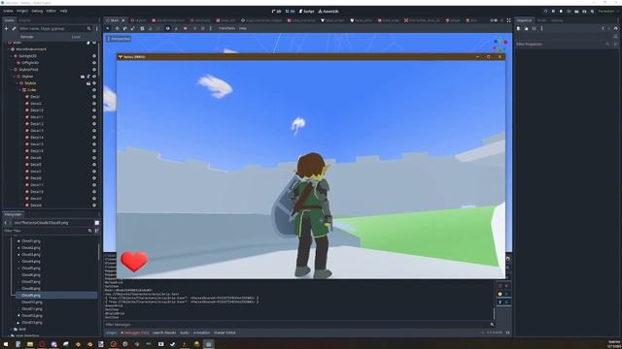Image resolution: width=622 pixels, height=349 pixels.
Task: Hide the Decal12 node with its eye icon
Action: [94, 124]
